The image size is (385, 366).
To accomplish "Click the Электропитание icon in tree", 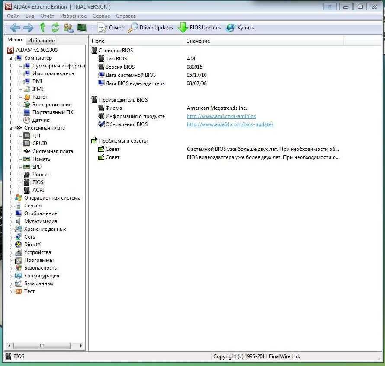I will 27,105.
